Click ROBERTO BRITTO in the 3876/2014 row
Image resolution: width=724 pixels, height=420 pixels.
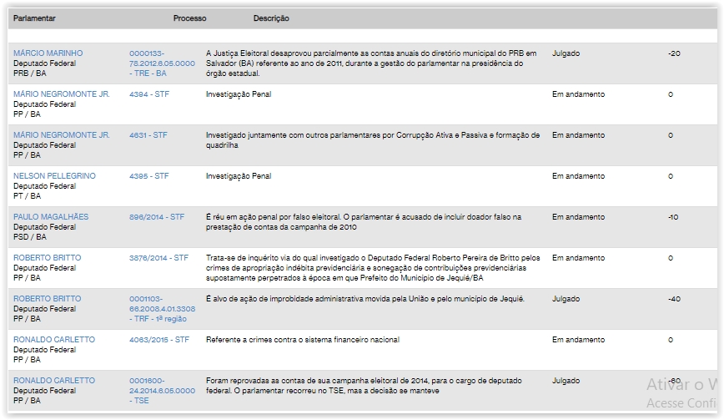[47, 258]
